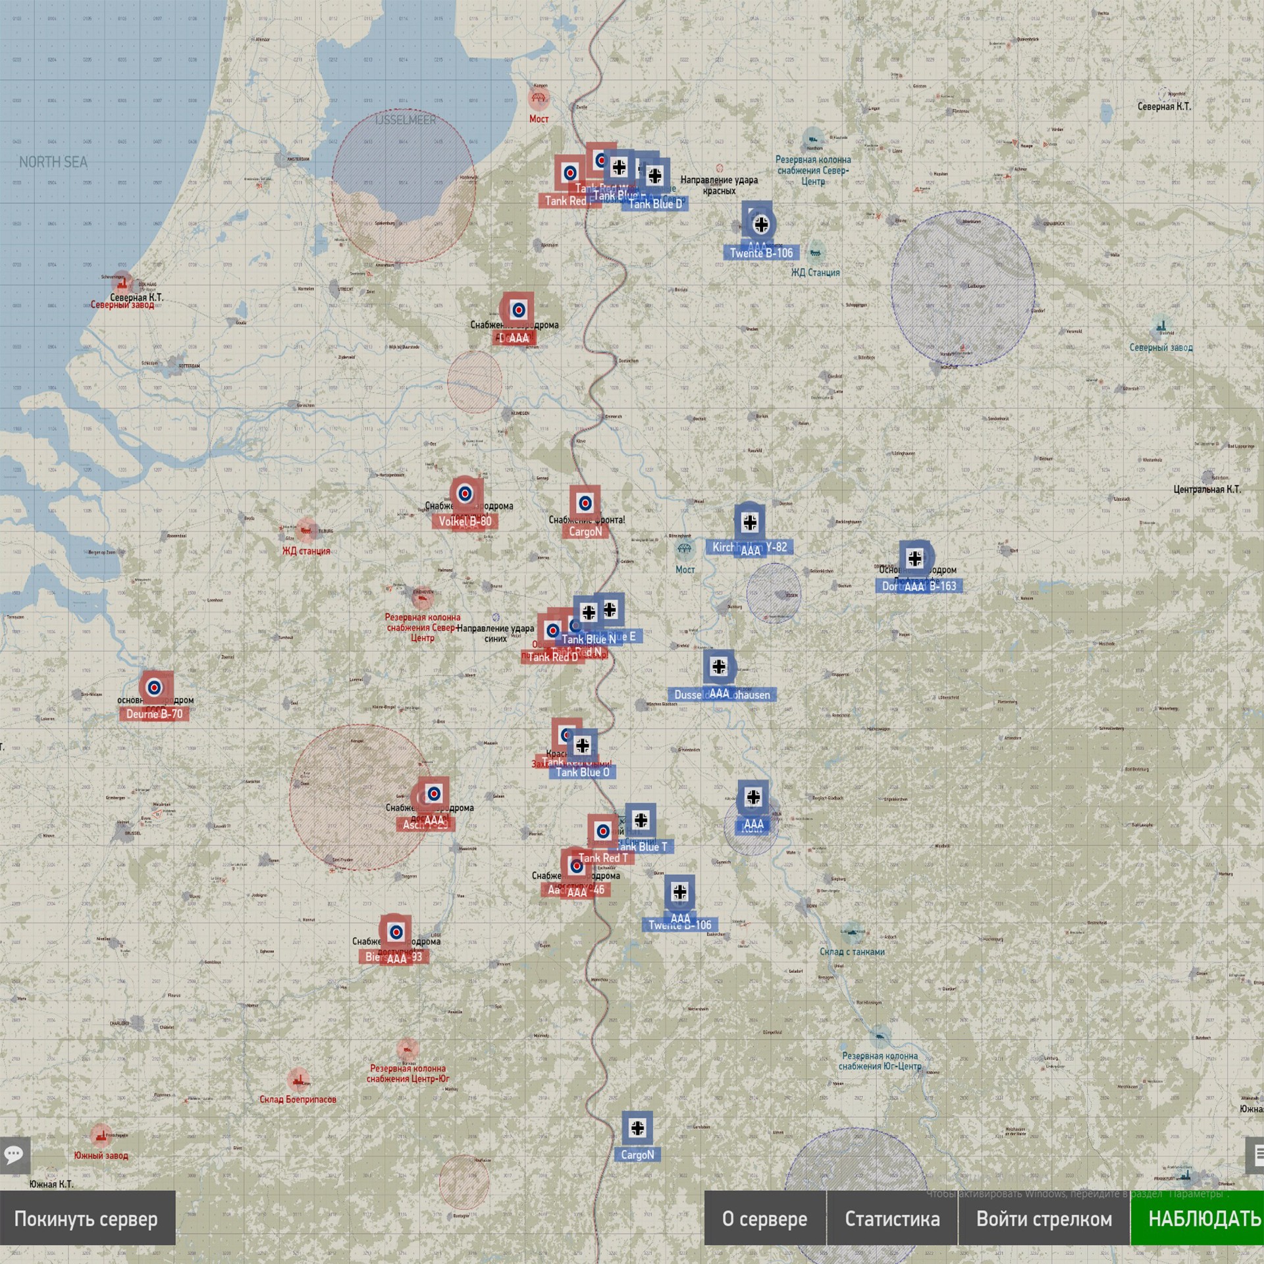Click the Tank Blue N label

click(x=589, y=639)
